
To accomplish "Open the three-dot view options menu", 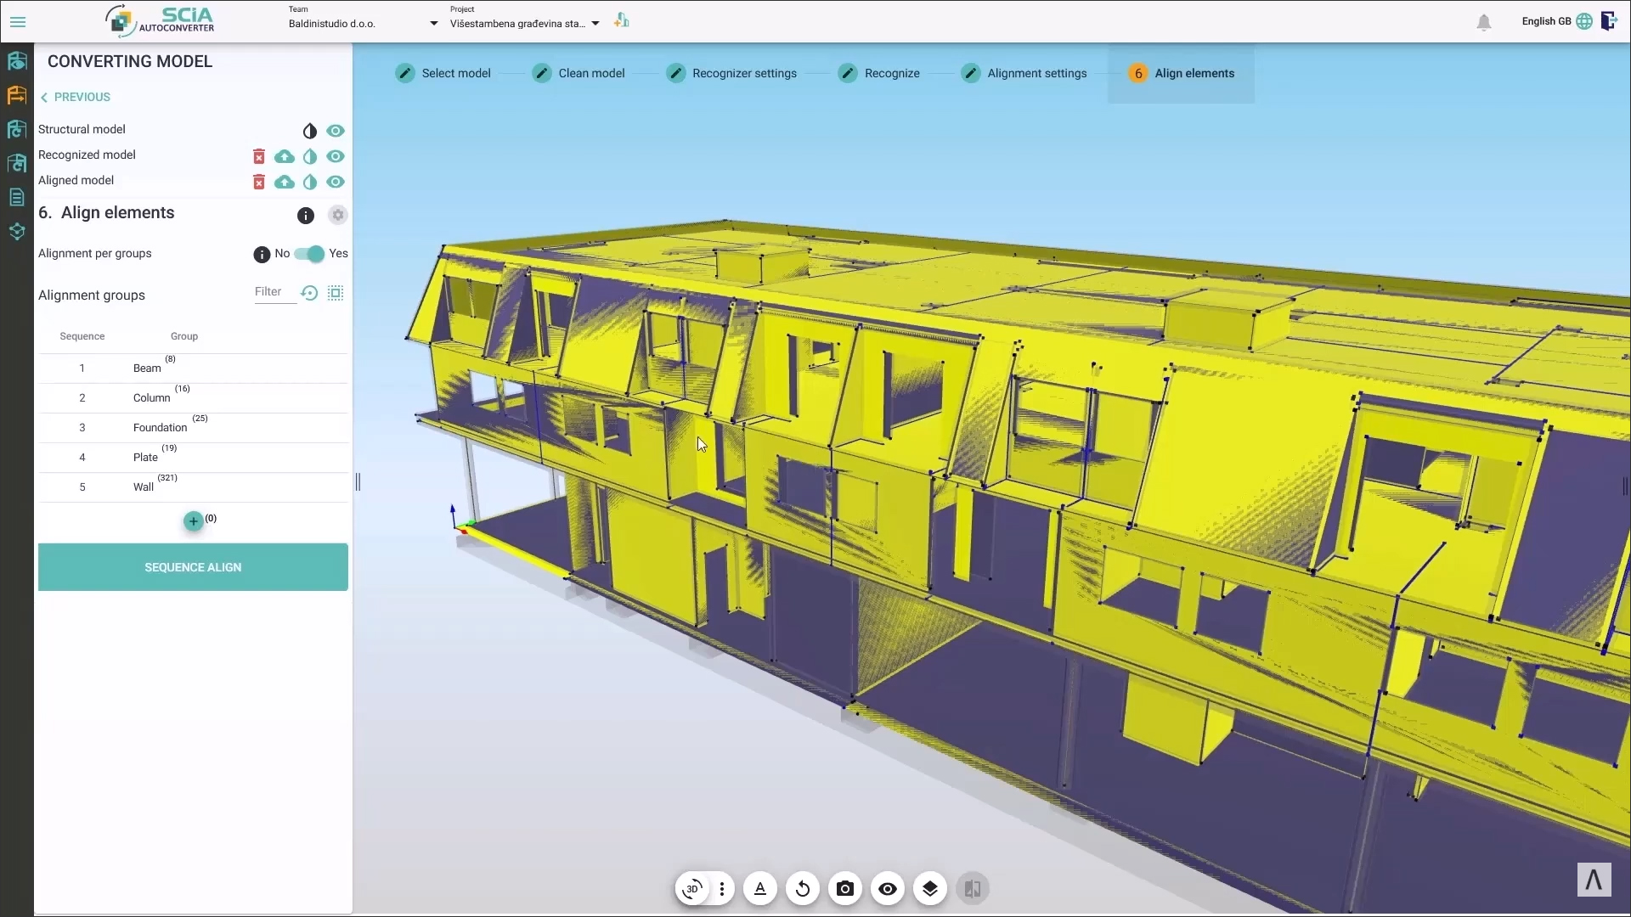I will 722,889.
